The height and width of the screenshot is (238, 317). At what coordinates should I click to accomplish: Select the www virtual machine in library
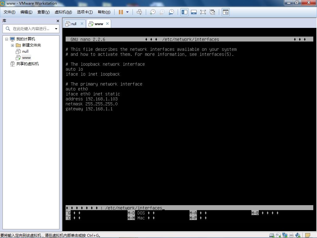point(26,58)
